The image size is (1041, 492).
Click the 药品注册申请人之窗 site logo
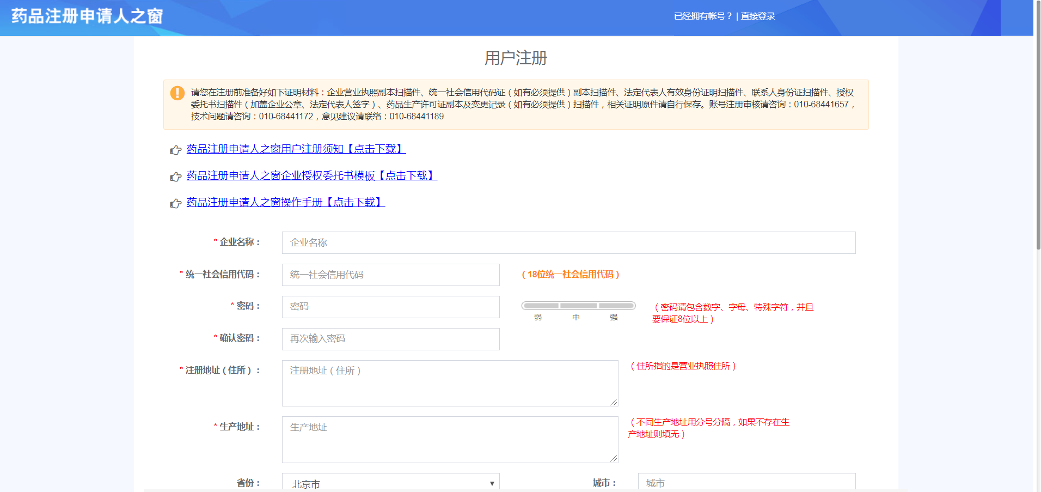[x=87, y=16]
